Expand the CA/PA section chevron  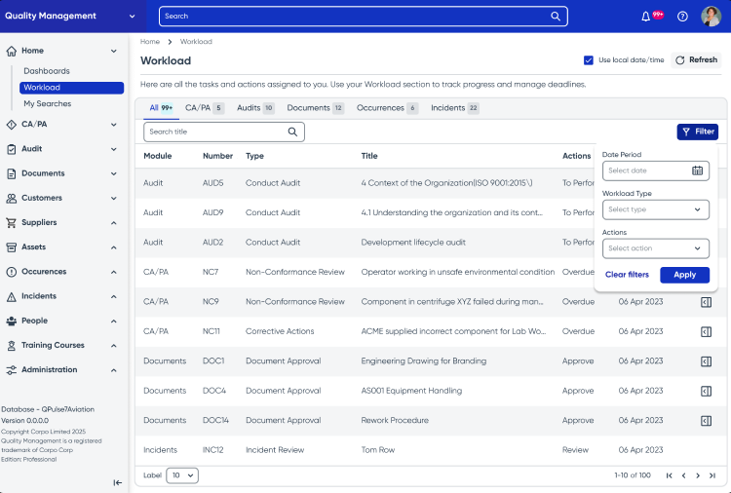click(x=114, y=125)
